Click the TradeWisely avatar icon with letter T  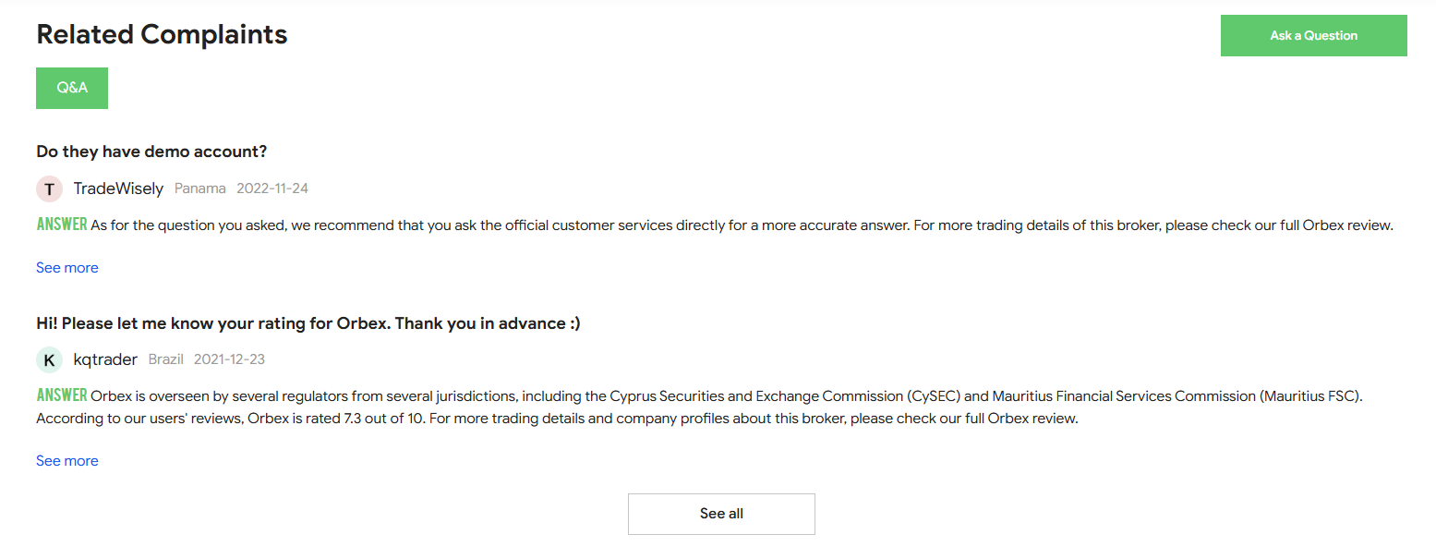tap(49, 188)
